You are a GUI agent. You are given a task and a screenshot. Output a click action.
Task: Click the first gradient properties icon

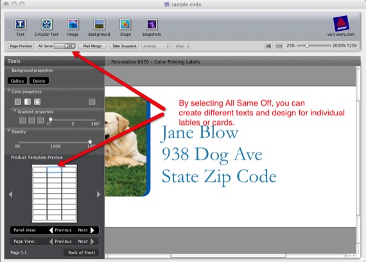[22, 120]
